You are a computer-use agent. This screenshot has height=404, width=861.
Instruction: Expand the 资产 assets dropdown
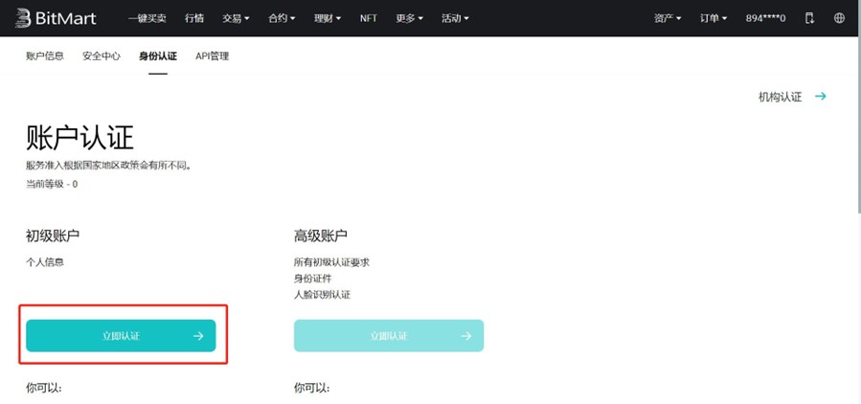point(668,18)
